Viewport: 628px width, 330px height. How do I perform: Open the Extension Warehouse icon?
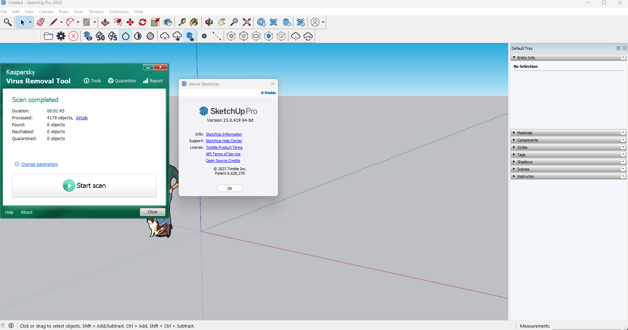(x=273, y=22)
